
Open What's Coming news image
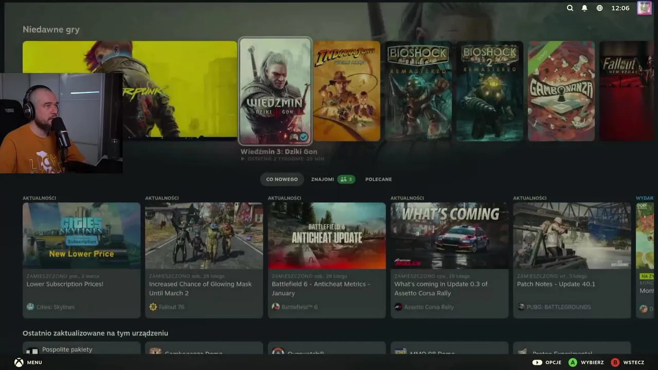tap(449, 235)
